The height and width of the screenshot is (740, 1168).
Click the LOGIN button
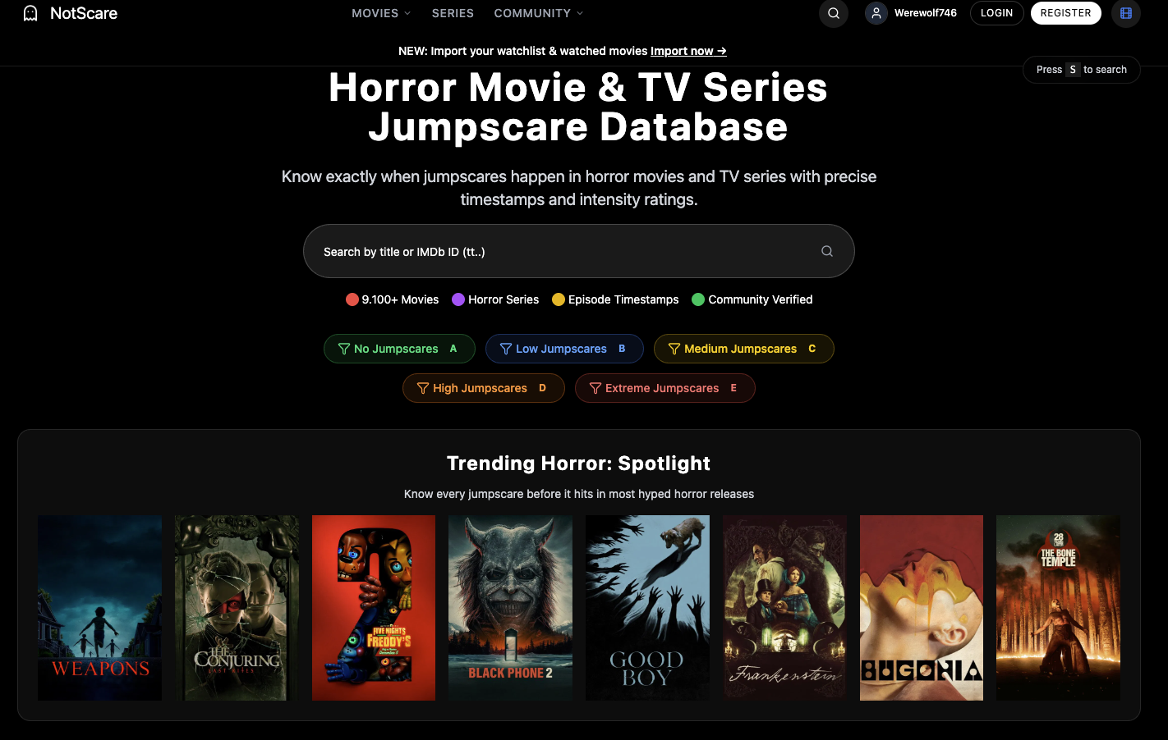point(996,13)
